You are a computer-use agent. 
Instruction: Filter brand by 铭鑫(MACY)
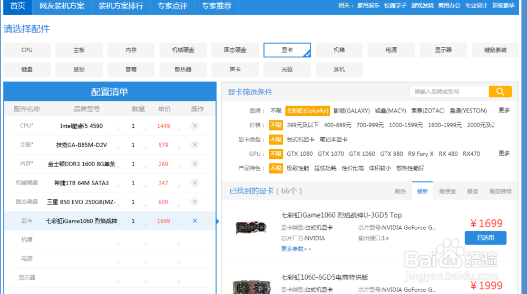390,110
